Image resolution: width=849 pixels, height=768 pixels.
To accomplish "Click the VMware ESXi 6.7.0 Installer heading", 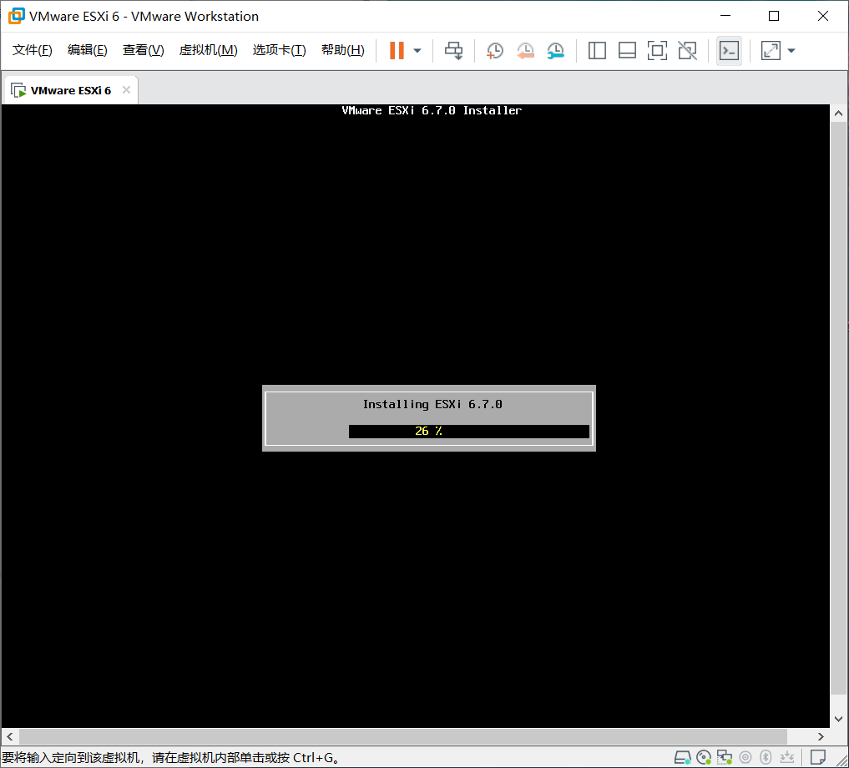I will click(432, 110).
